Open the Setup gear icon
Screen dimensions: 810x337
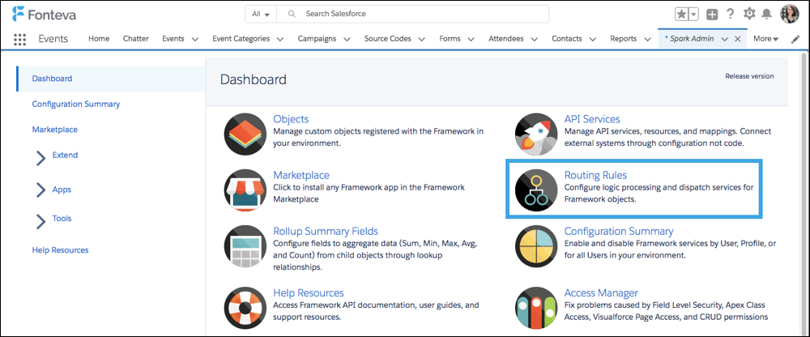point(749,14)
